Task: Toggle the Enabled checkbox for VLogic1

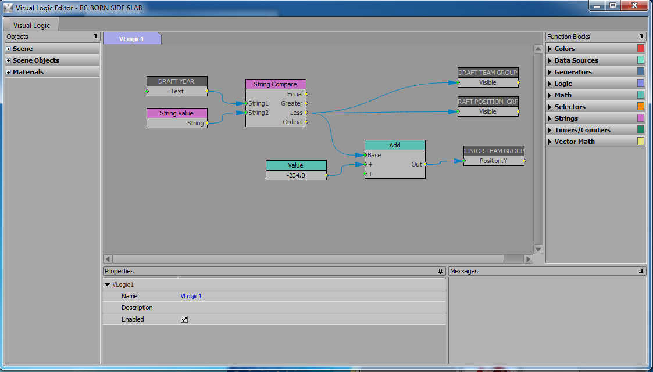Action: pos(184,319)
